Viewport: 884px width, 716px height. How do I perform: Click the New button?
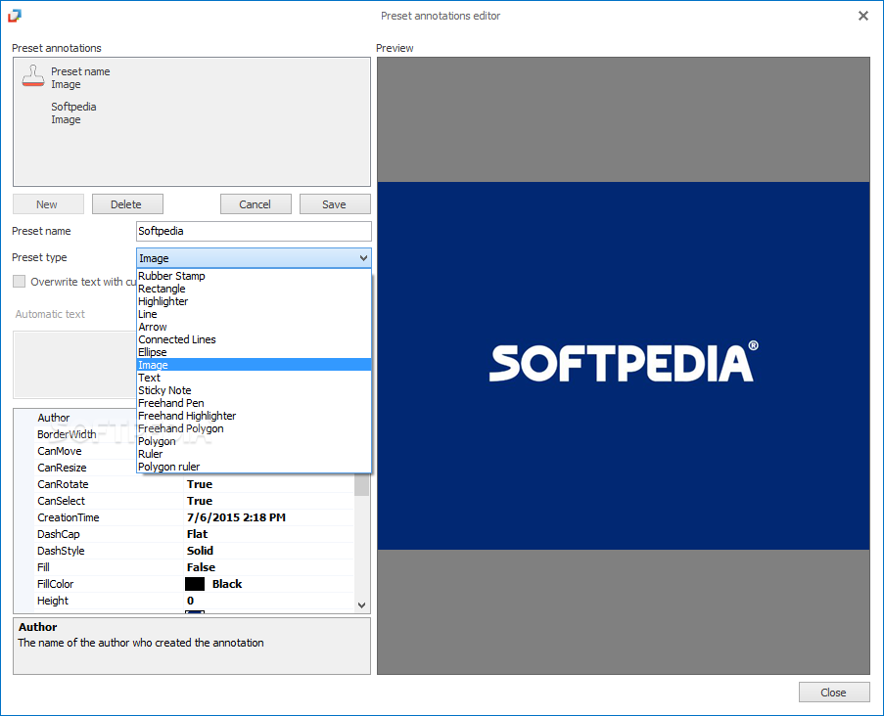[x=49, y=203]
